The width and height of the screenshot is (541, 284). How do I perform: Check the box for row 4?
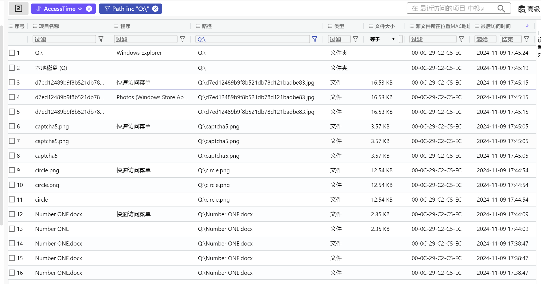(x=12, y=97)
